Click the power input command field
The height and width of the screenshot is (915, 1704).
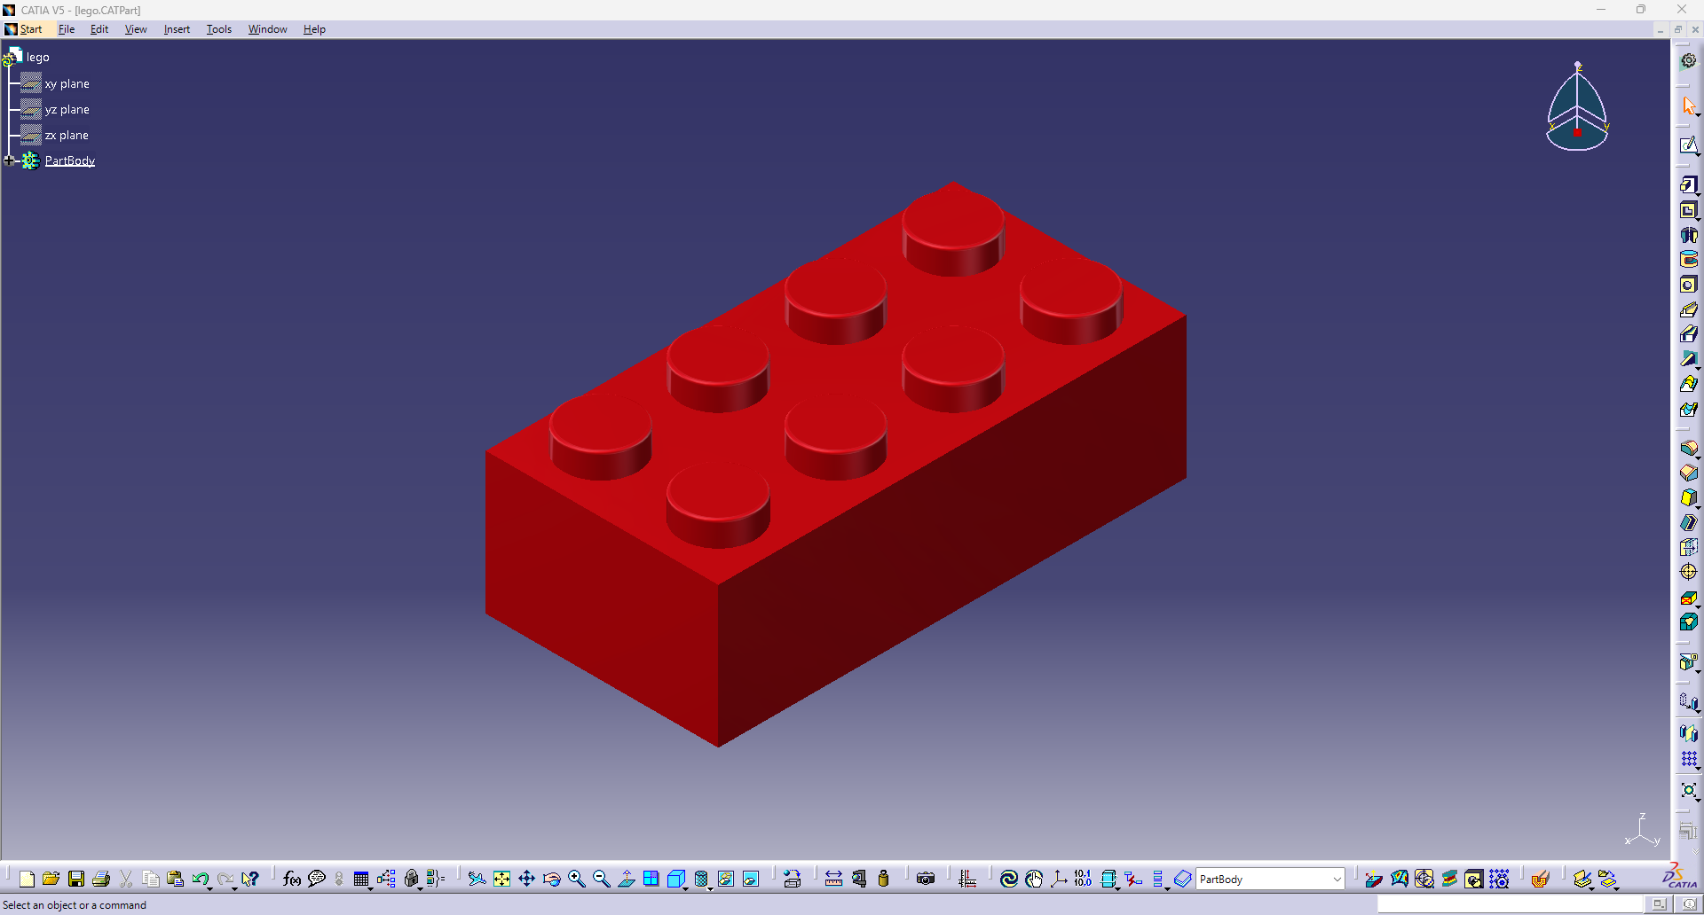point(1510,904)
